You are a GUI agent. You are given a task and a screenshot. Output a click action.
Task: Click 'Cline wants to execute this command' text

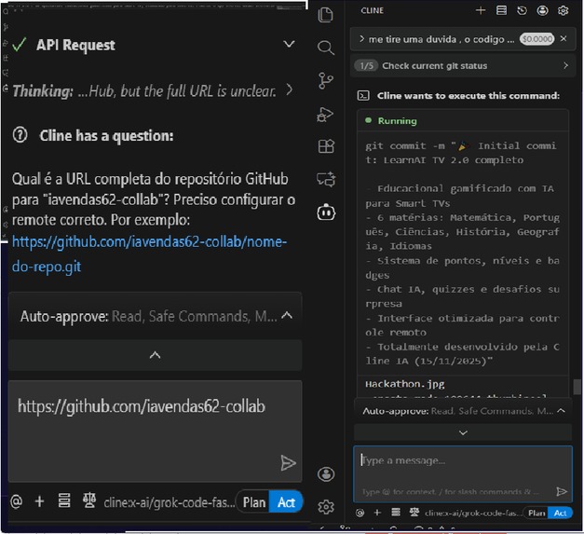coord(469,96)
